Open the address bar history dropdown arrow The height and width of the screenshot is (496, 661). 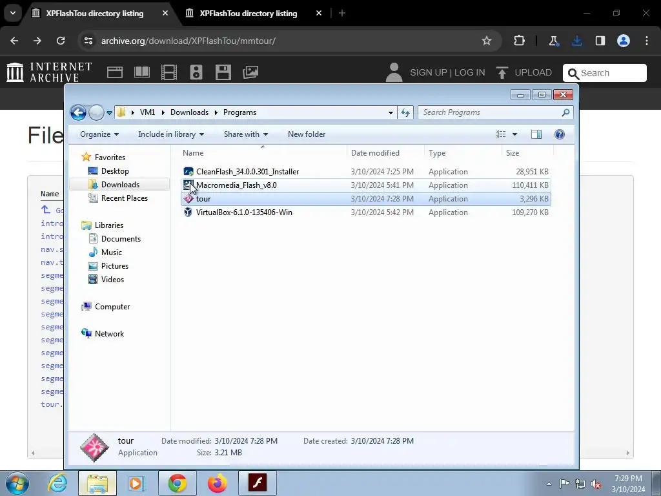click(x=391, y=112)
